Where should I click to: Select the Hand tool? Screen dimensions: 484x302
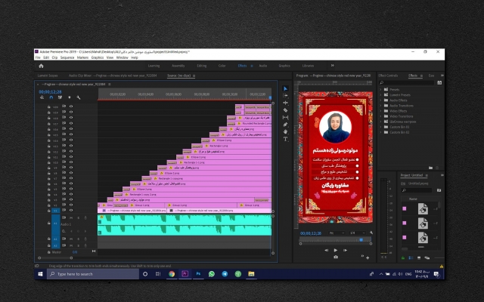[285, 131]
